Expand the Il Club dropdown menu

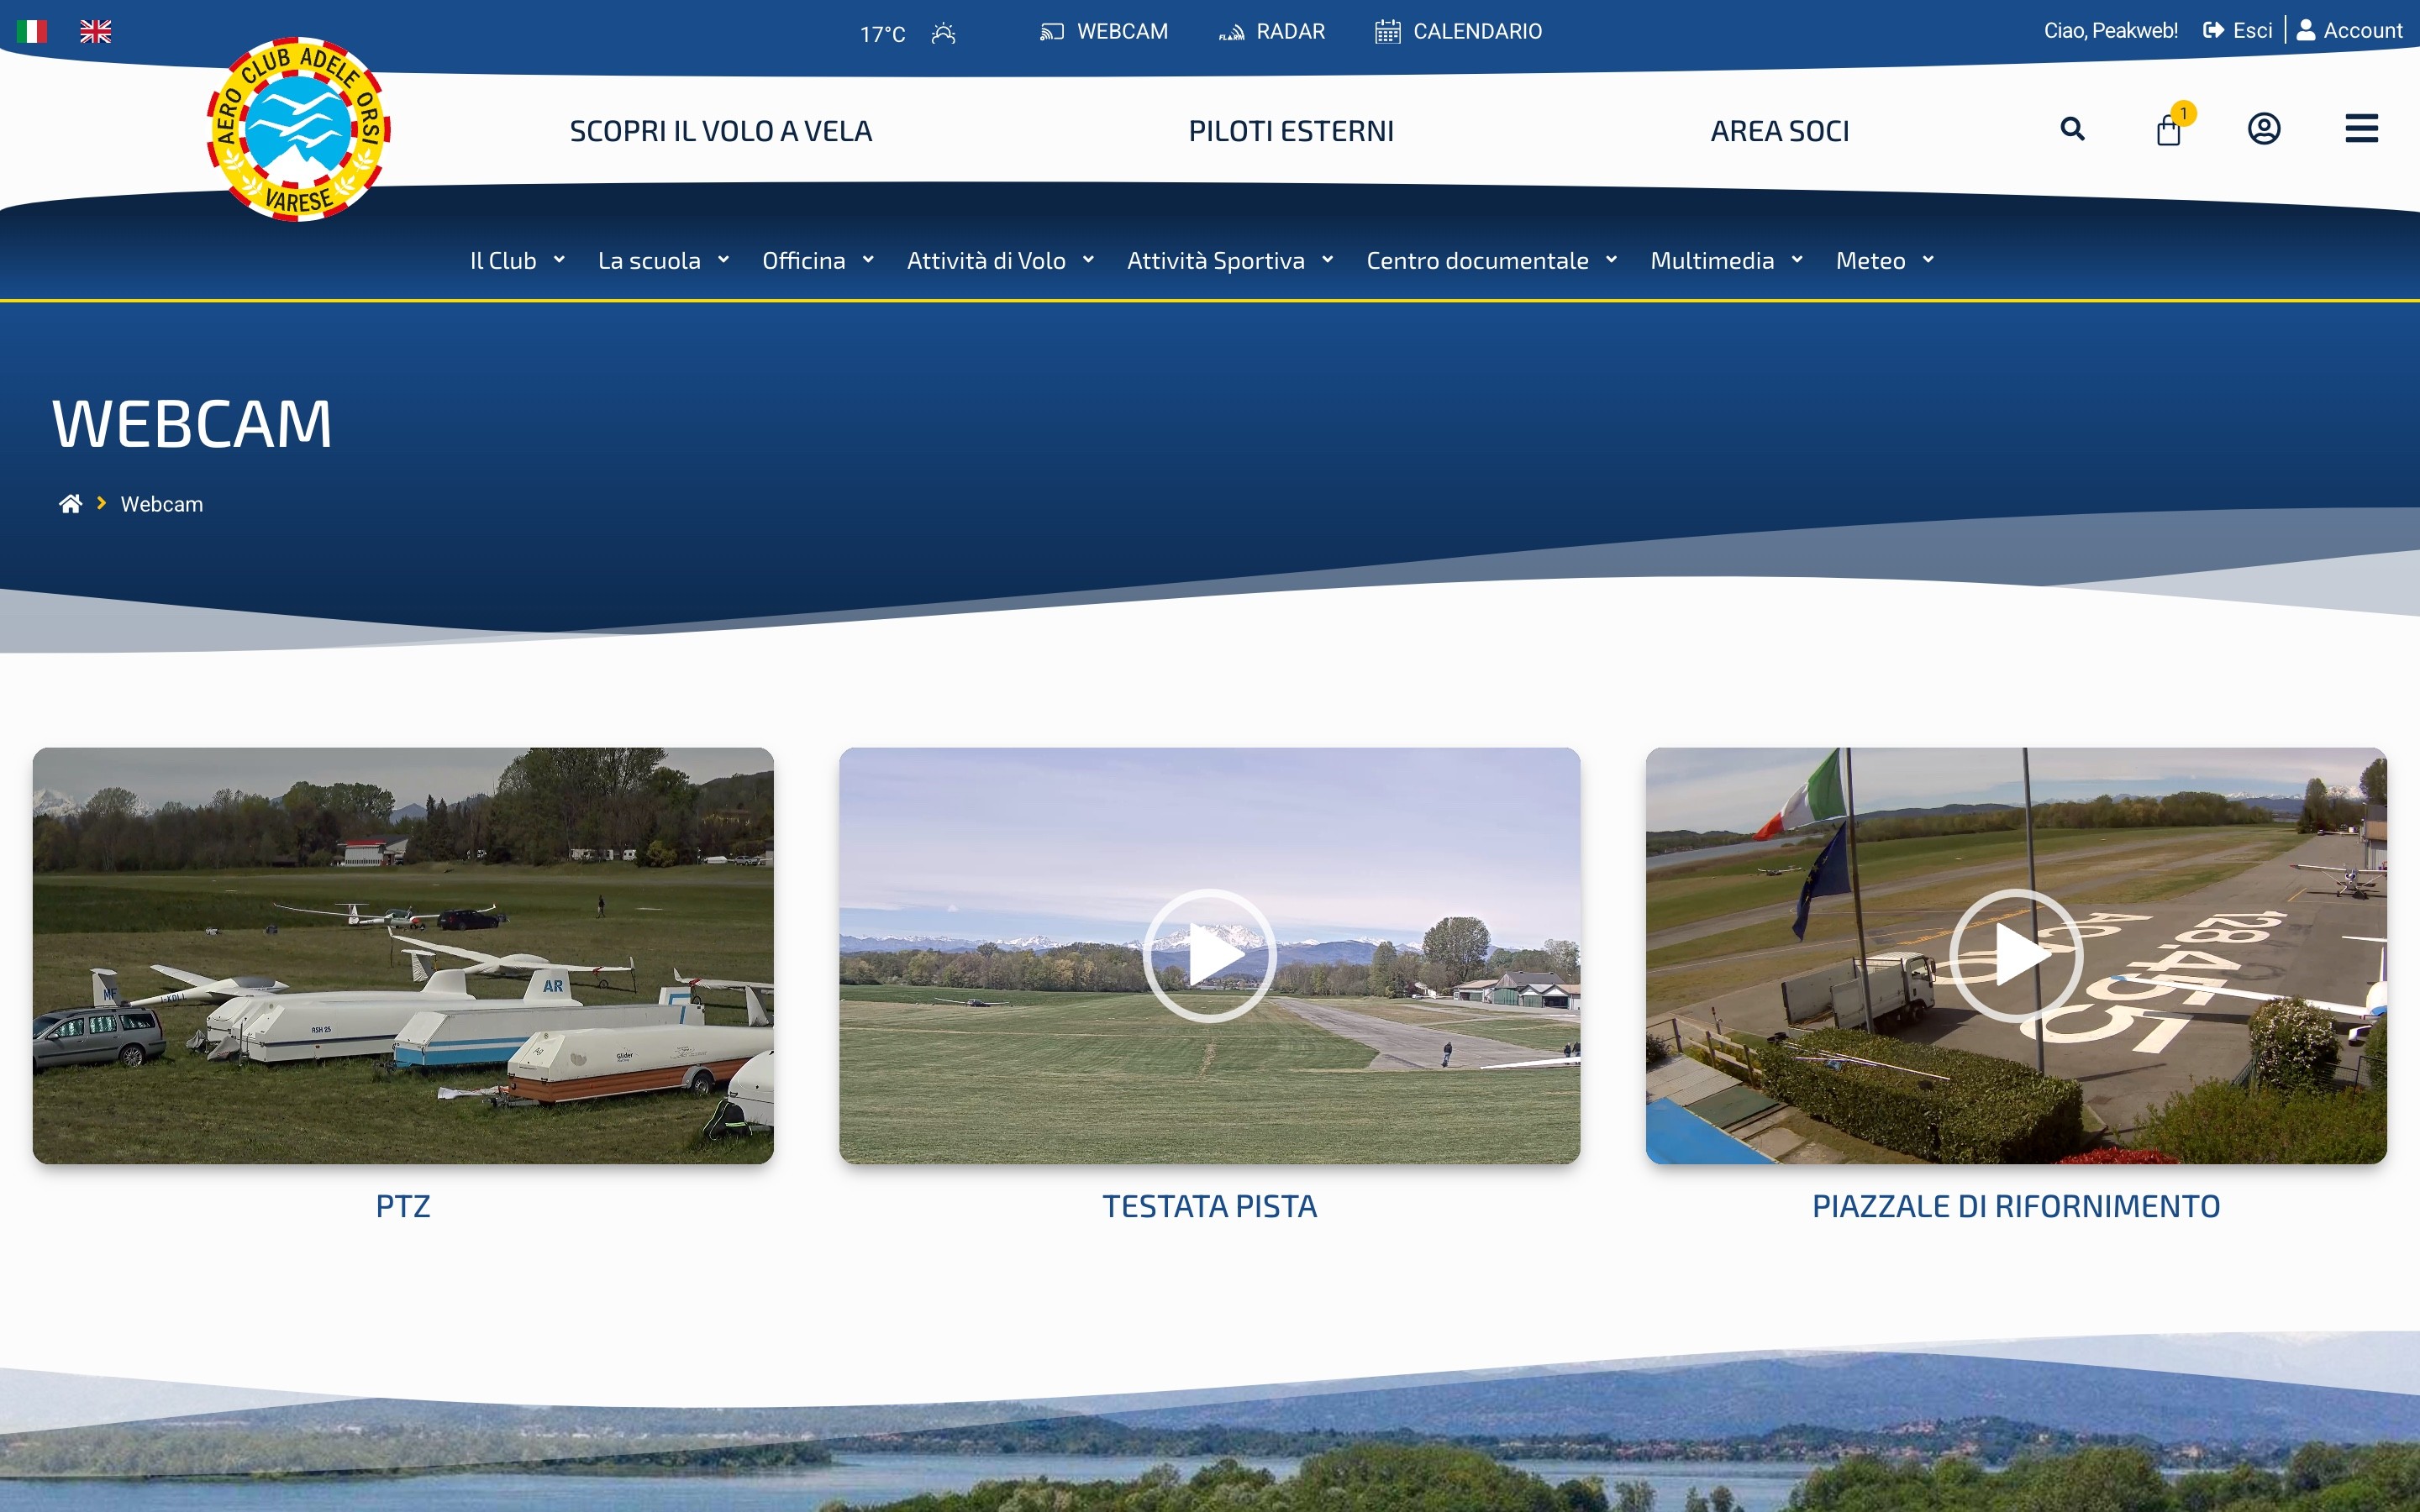pyautogui.click(x=517, y=261)
